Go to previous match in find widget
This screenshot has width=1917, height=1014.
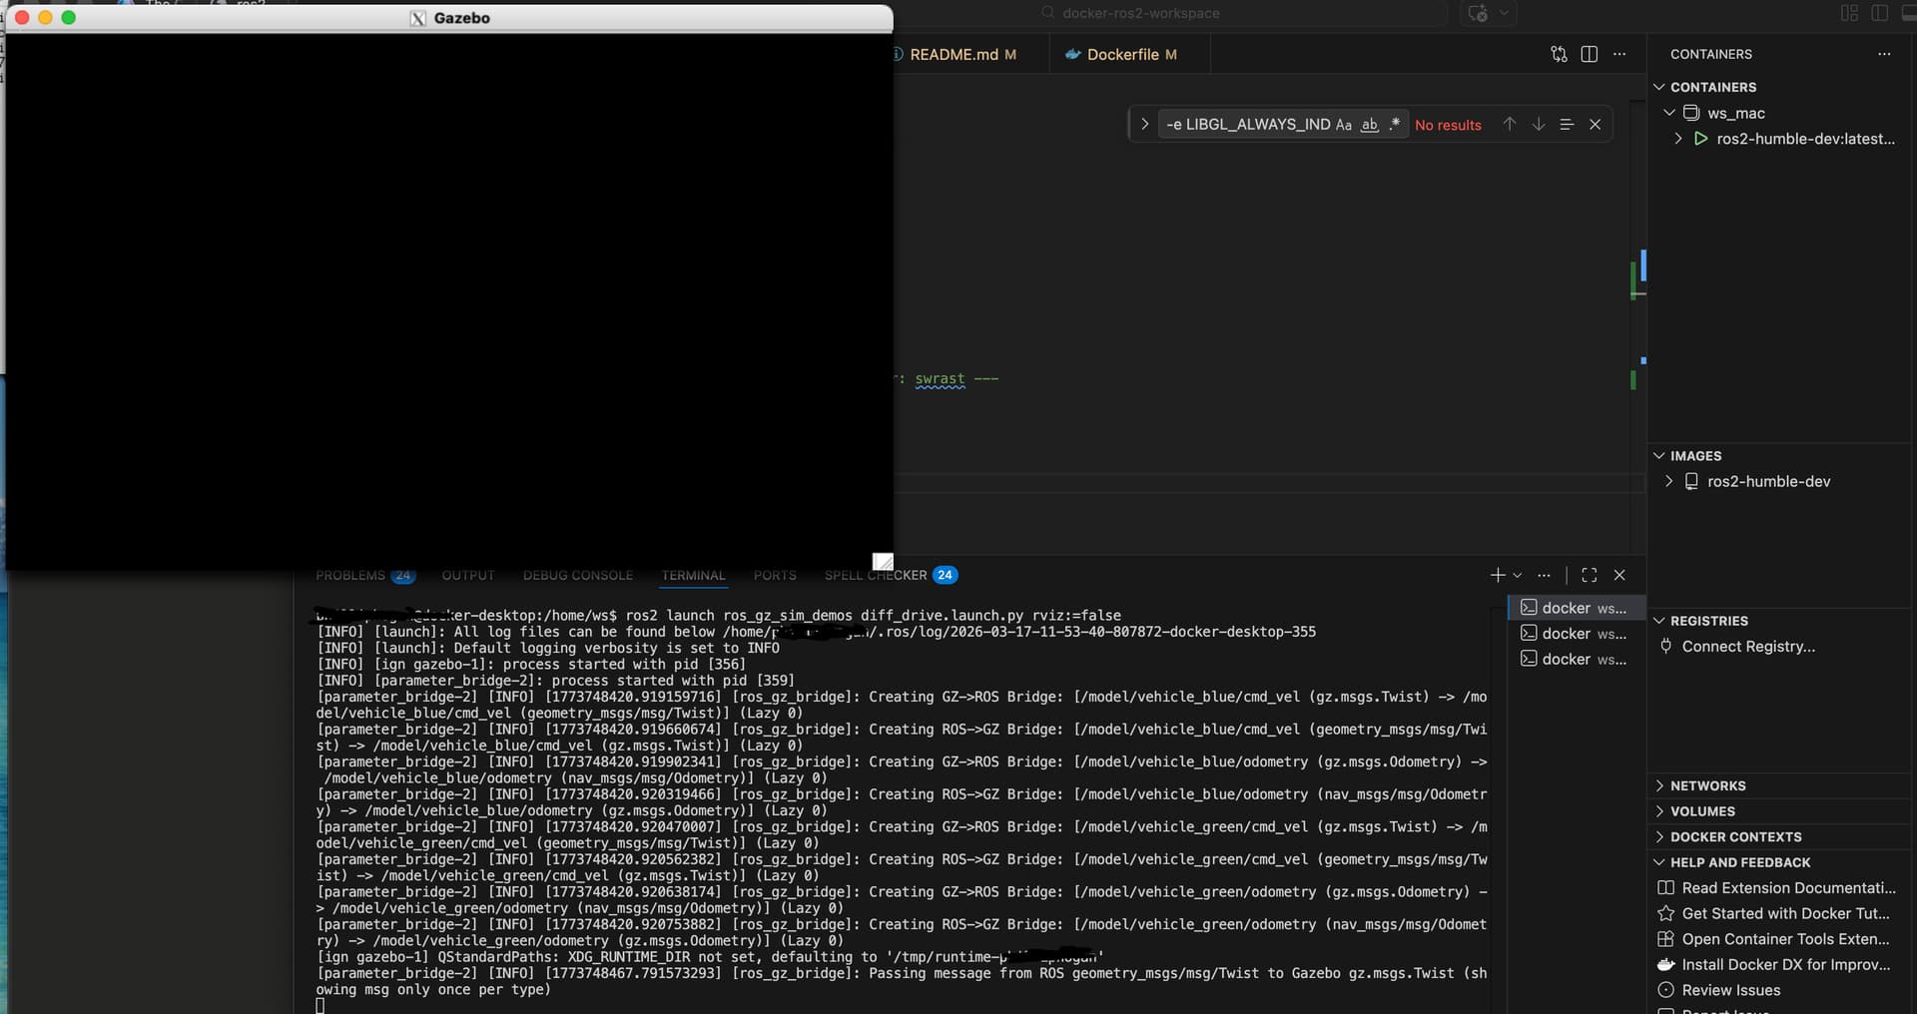click(x=1510, y=124)
